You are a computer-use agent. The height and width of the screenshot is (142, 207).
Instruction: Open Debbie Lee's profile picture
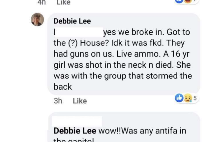click(x=37, y=19)
